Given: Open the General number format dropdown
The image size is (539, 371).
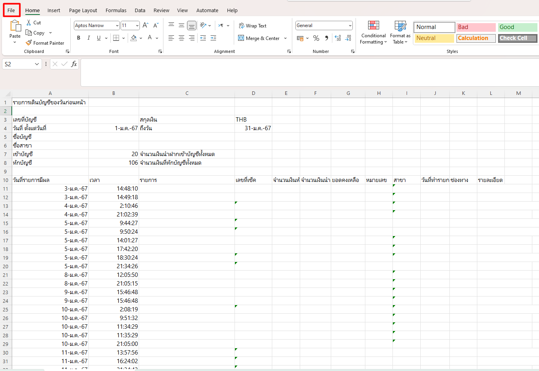Looking at the screenshot, I should (350, 25).
